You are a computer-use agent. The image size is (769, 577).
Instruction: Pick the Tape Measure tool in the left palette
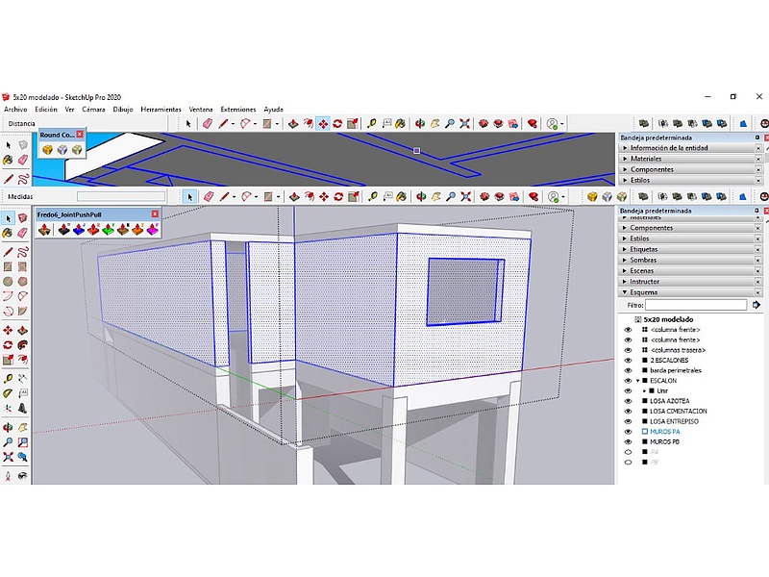point(8,378)
